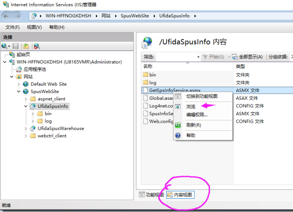Click the feature view icon in context menu
This screenshot has width=293, height=212.
[178, 96]
